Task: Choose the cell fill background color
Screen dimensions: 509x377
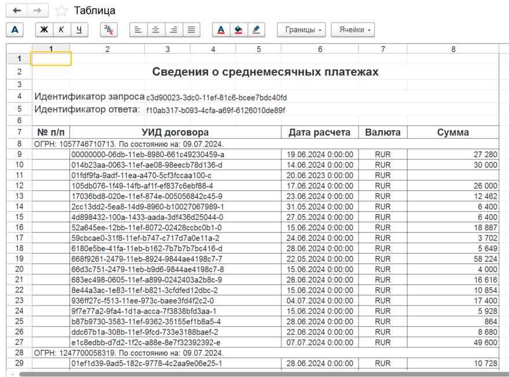Action: 239,30
